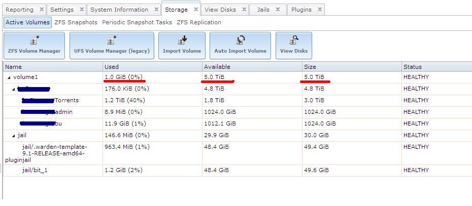Close the Plugins tab

point(320,10)
